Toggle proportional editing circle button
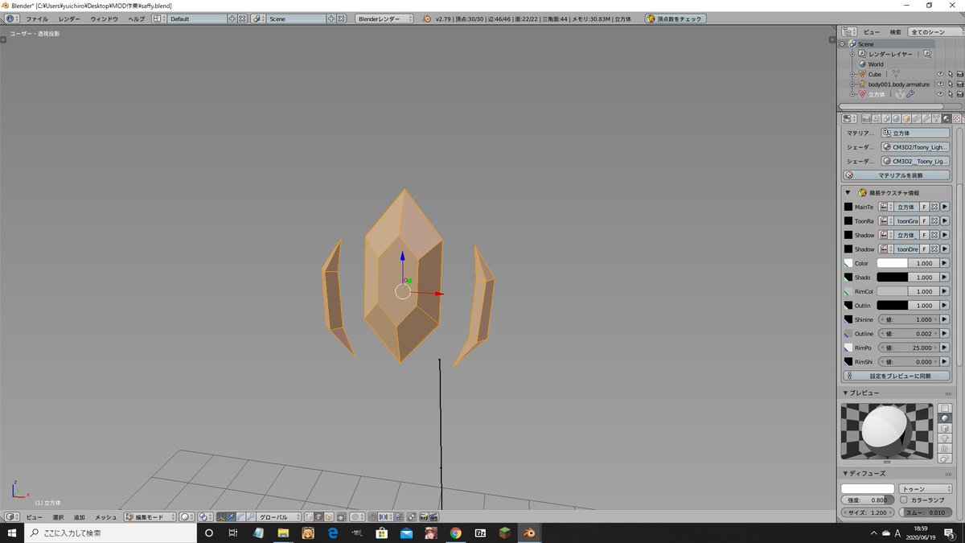 click(358, 516)
